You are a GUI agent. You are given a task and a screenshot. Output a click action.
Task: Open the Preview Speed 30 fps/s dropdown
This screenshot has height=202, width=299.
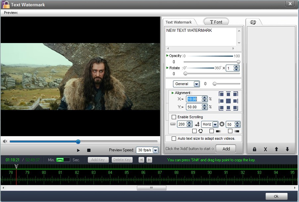point(155,150)
